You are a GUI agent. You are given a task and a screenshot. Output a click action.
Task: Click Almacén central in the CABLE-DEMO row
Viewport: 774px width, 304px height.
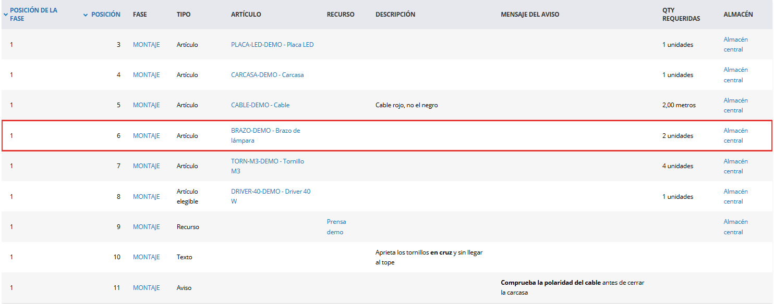click(735, 105)
